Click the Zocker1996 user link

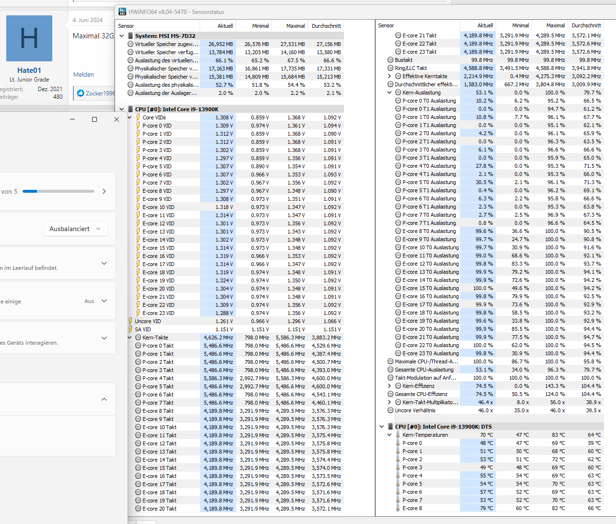[x=100, y=93]
